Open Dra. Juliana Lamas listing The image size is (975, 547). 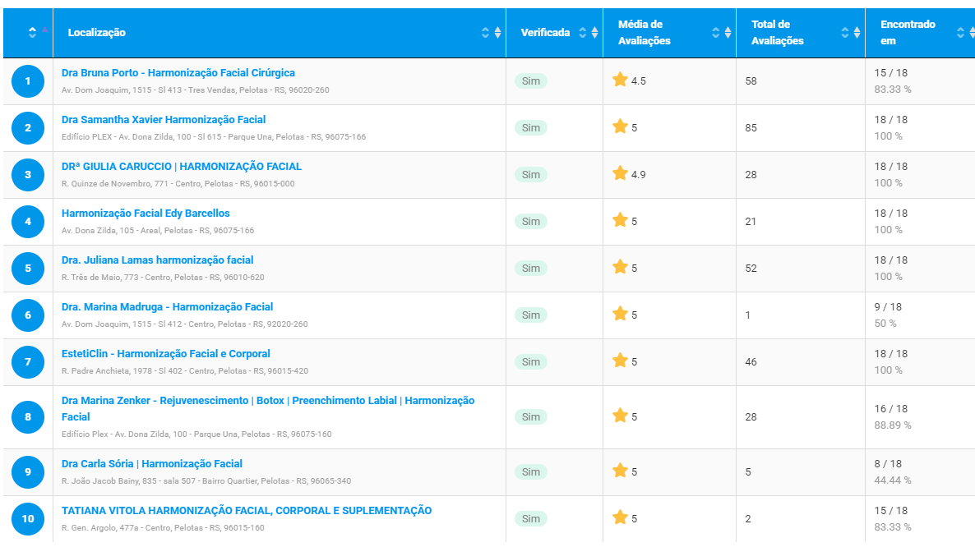[x=157, y=260]
